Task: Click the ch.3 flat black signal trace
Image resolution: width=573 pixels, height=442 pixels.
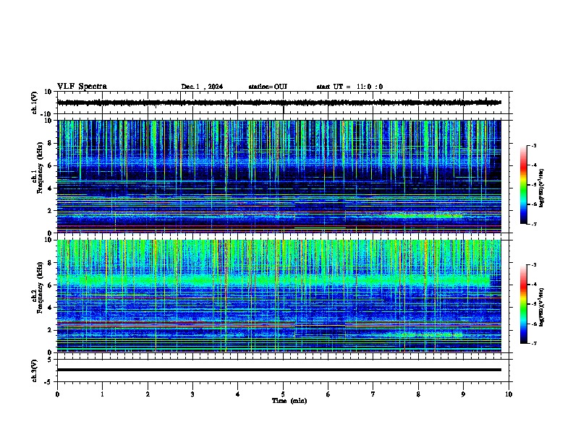Action: coord(279,370)
